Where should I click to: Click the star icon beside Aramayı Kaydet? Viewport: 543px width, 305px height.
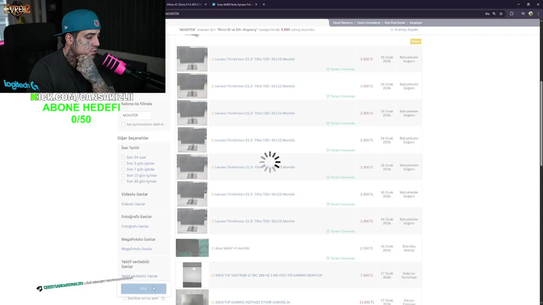[x=392, y=30]
